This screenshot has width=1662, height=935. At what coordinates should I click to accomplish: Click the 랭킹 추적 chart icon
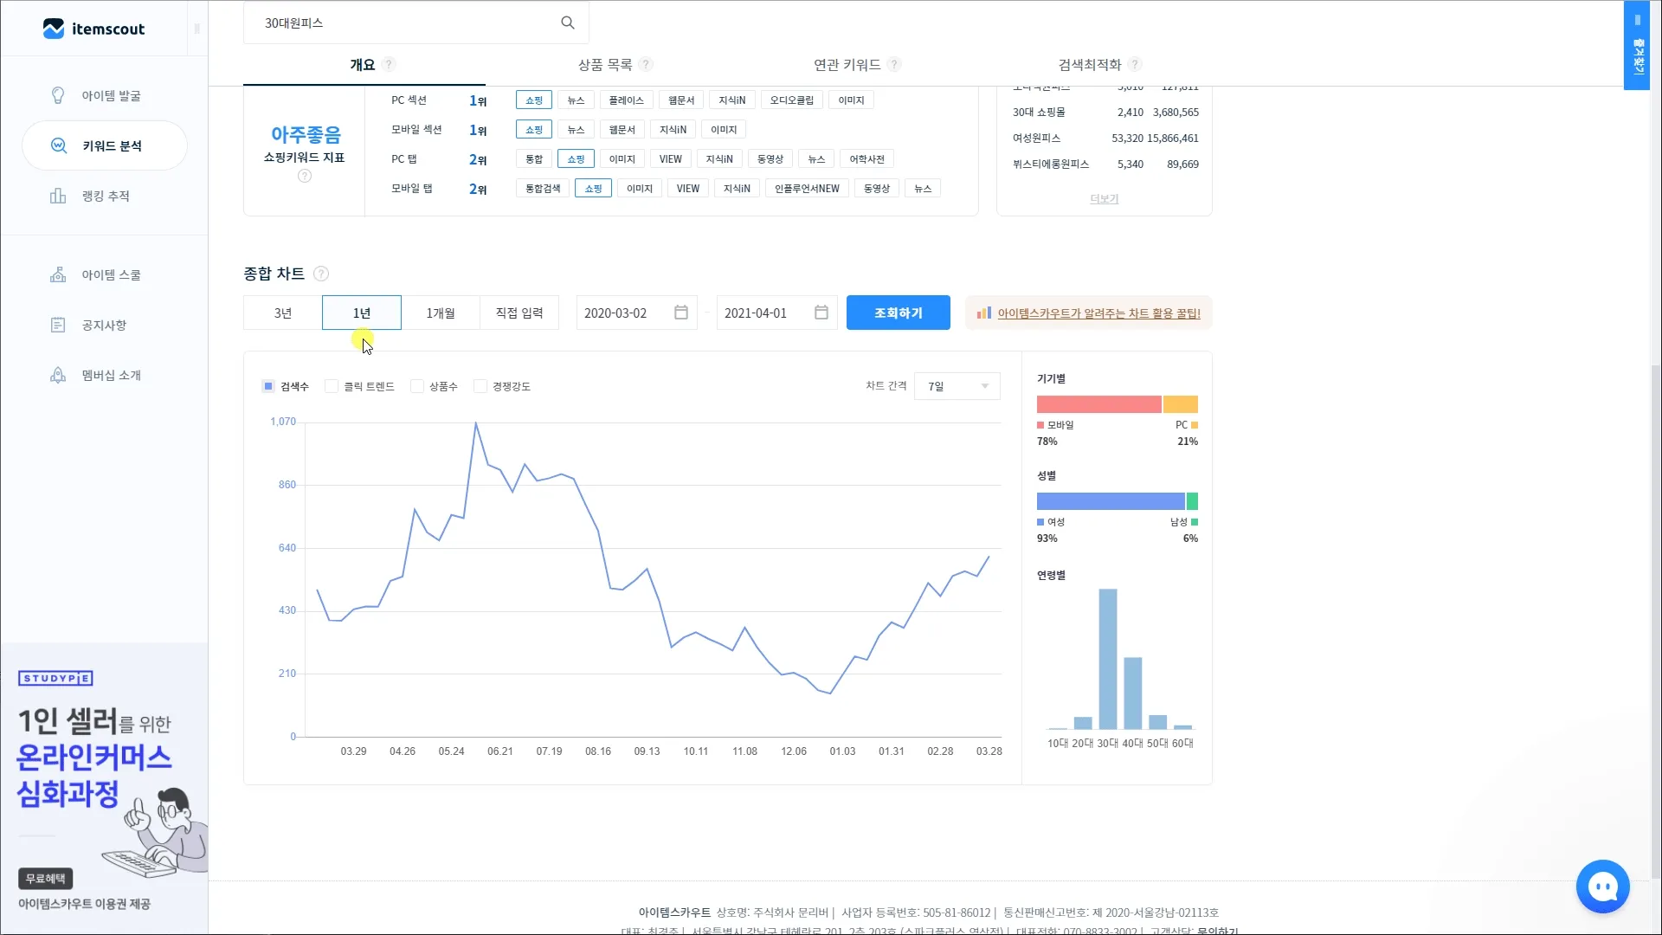(58, 196)
